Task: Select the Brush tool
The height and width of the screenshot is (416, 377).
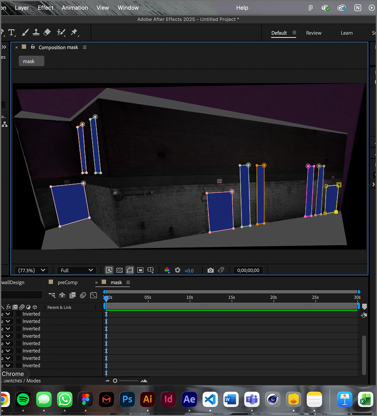Action: (25, 32)
